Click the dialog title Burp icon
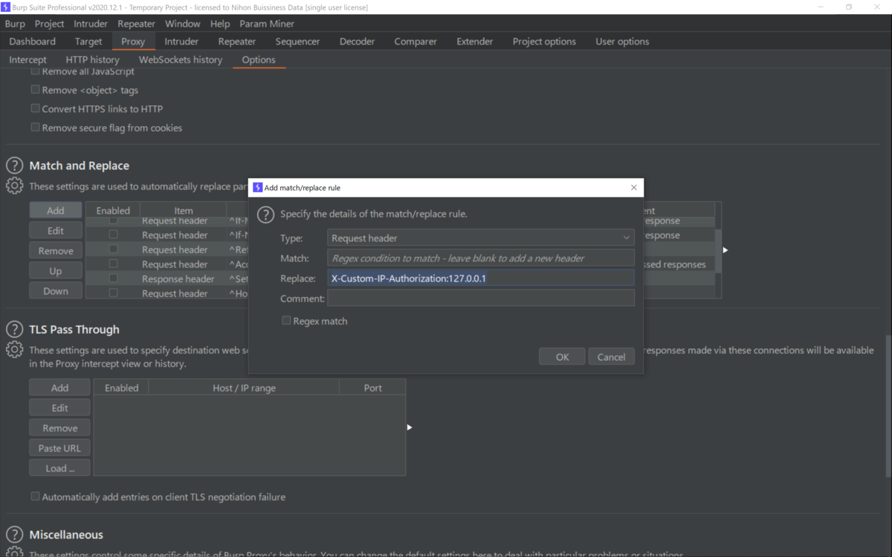892x557 pixels. point(257,188)
